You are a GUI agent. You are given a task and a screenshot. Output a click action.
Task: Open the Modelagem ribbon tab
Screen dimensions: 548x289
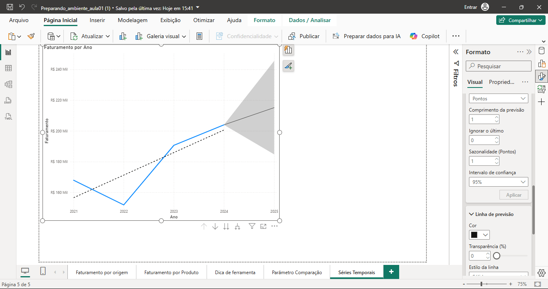(132, 20)
